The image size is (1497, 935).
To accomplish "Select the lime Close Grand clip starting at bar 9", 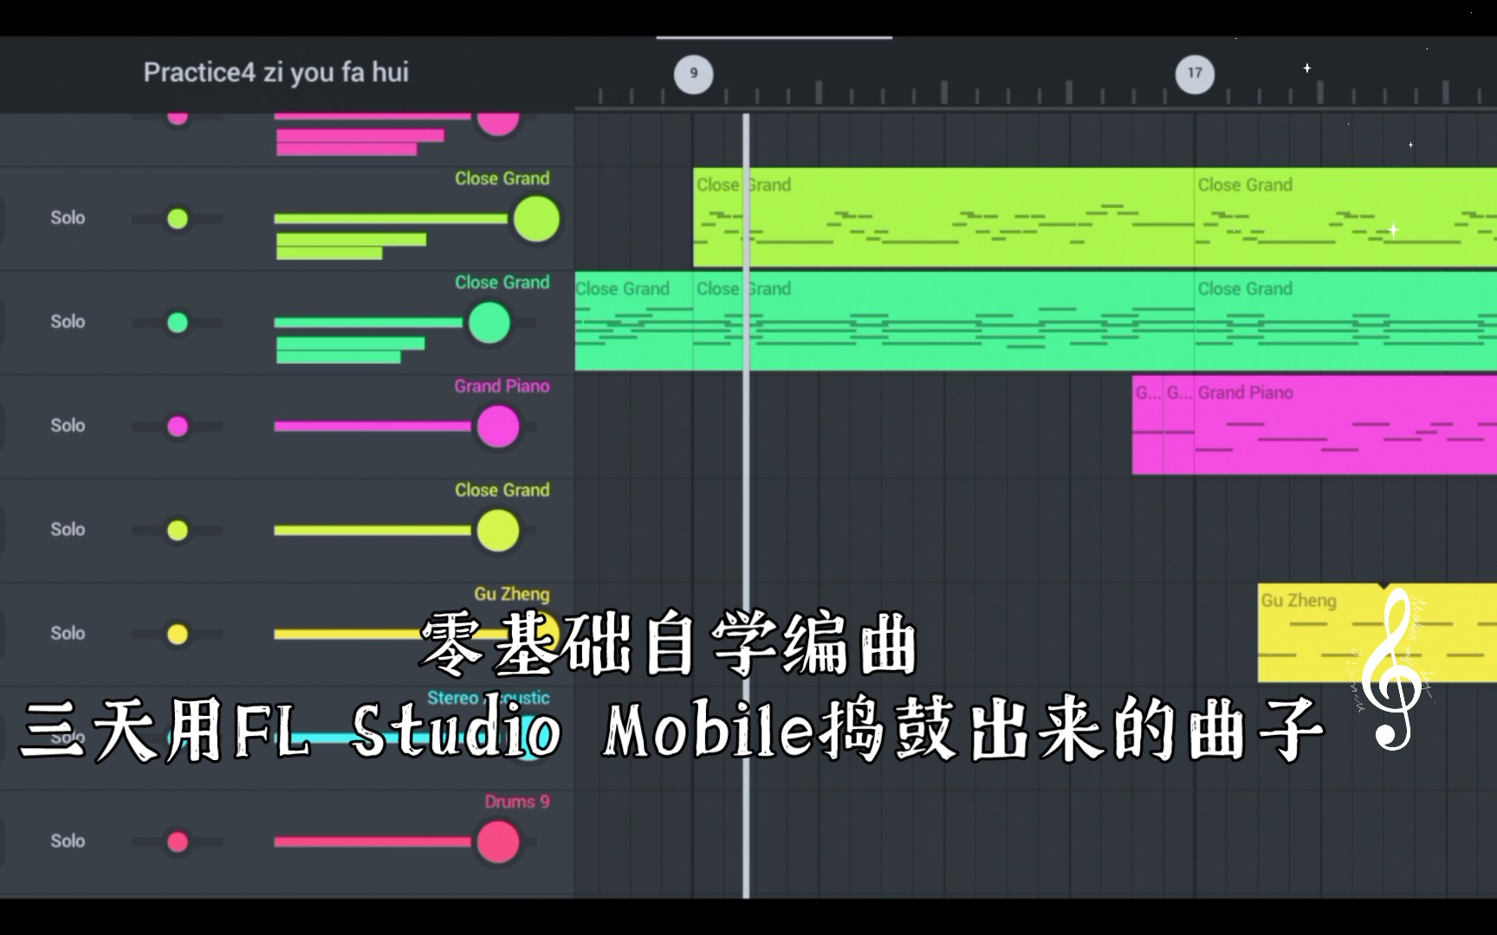I will click(x=943, y=217).
